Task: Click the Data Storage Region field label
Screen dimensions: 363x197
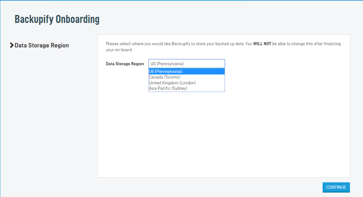Action: click(125, 64)
